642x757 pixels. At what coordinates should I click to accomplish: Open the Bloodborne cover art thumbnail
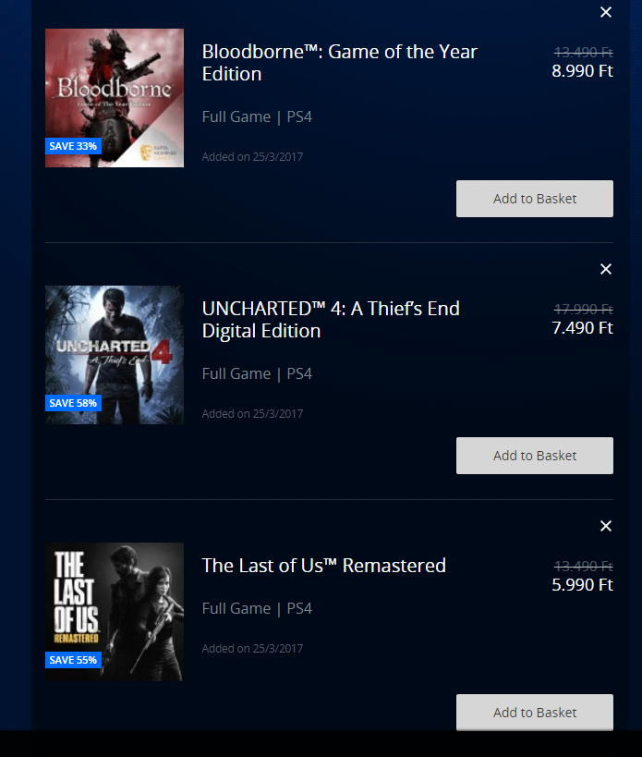click(115, 98)
